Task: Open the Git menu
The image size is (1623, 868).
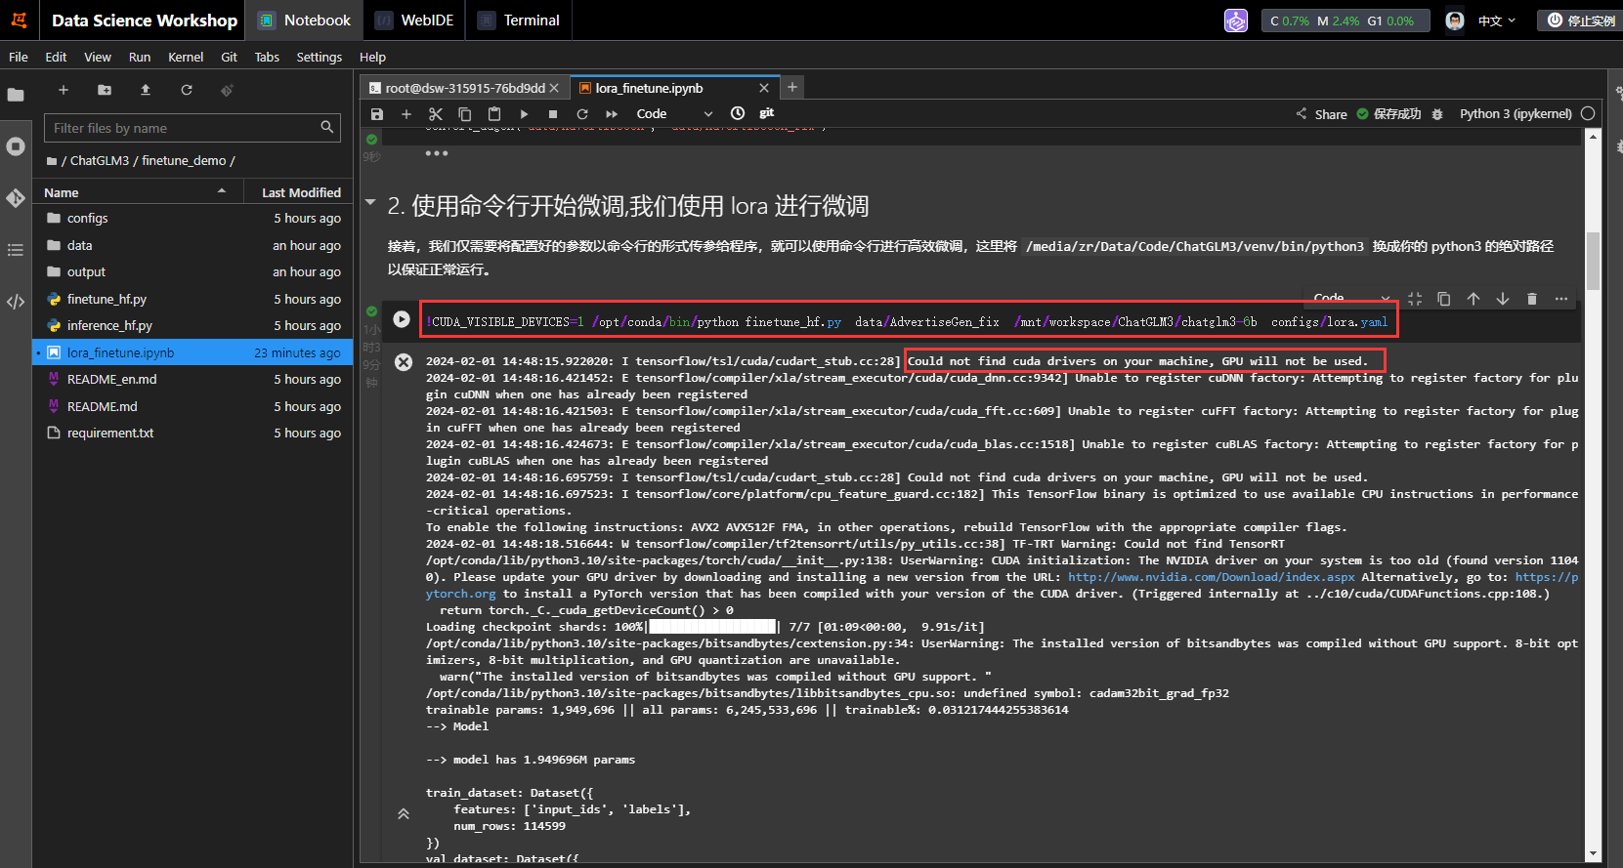Action: (230, 57)
